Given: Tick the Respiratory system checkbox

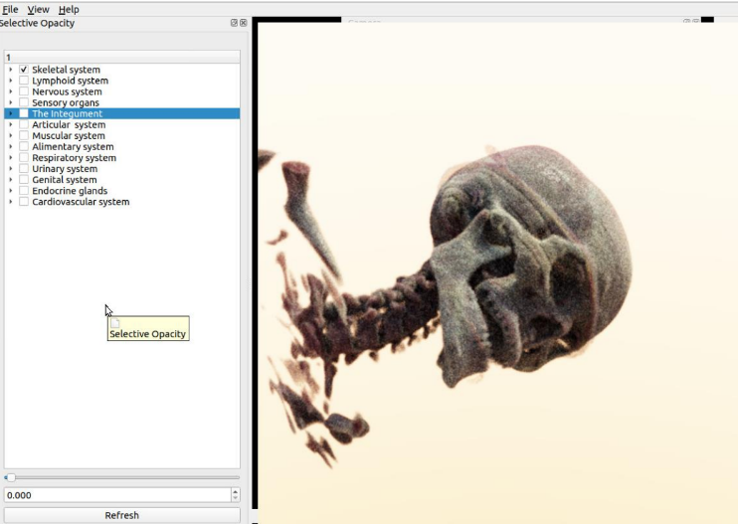Looking at the screenshot, I should click(24, 158).
